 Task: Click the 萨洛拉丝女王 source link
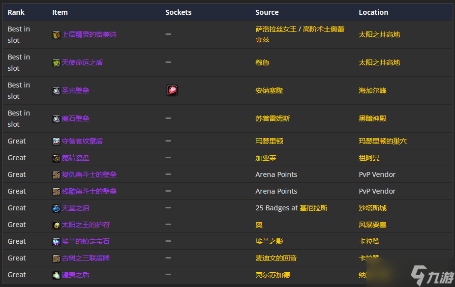click(x=276, y=29)
